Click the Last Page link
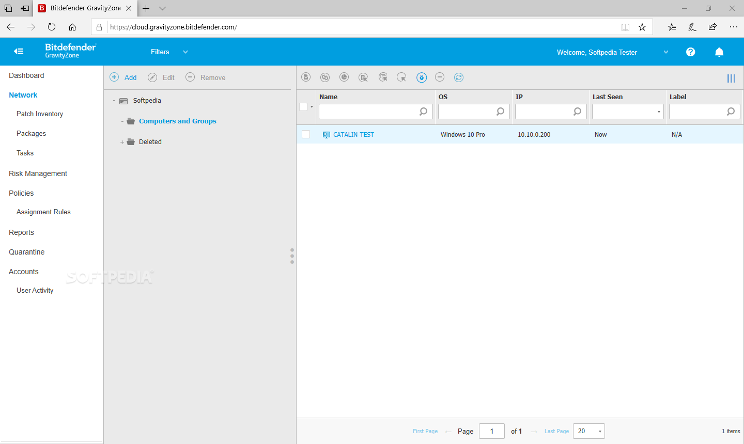744x444 pixels. [x=556, y=431]
